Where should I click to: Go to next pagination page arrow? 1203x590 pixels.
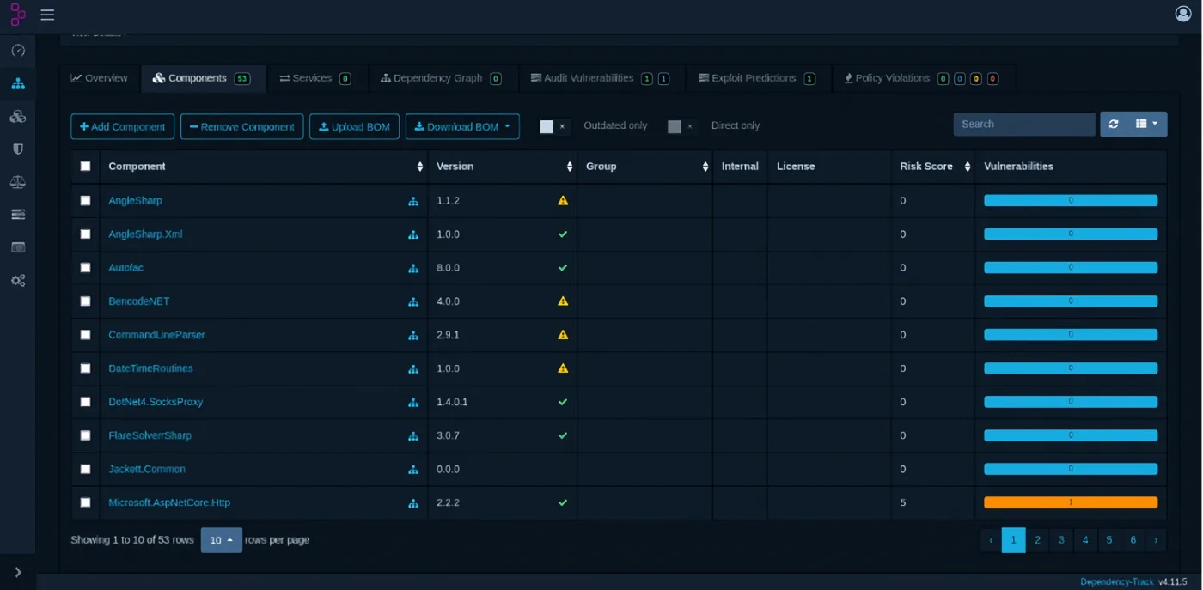coord(1156,540)
